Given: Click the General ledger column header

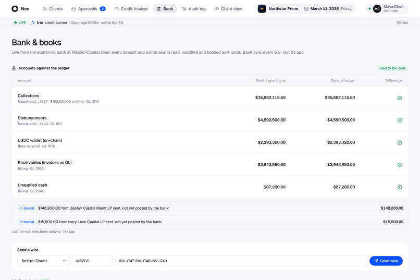Looking at the screenshot, I should (x=342, y=80).
